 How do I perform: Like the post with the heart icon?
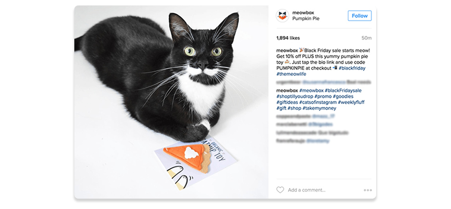[x=280, y=190]
